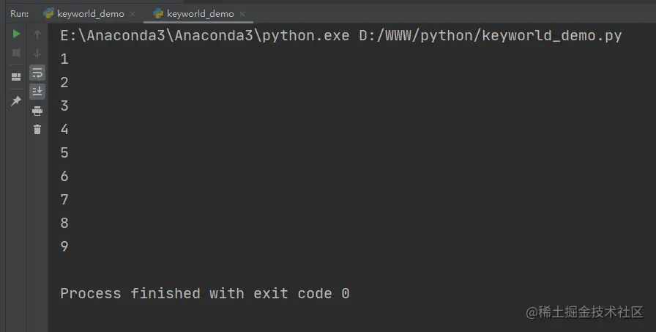
Task: Click output line showing number 1
Action: (64, 59)
